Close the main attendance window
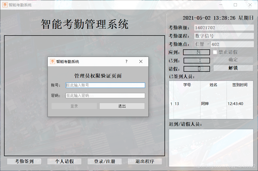258x171 pixels. pyautogui.click(x=250, y=5)
